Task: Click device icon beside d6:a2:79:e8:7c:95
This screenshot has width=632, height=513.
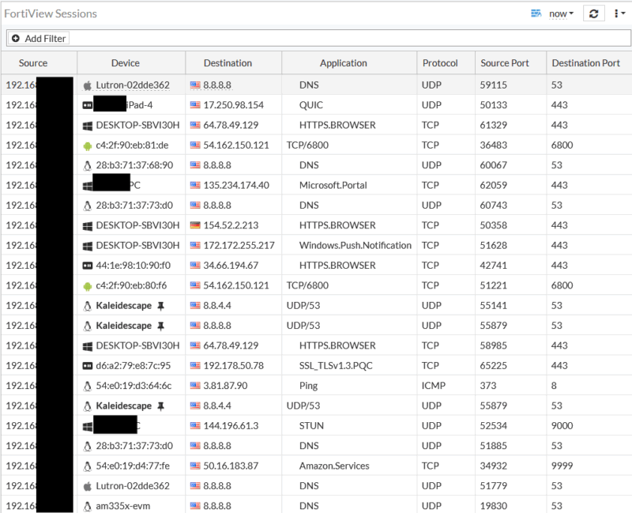Action: 87,366
